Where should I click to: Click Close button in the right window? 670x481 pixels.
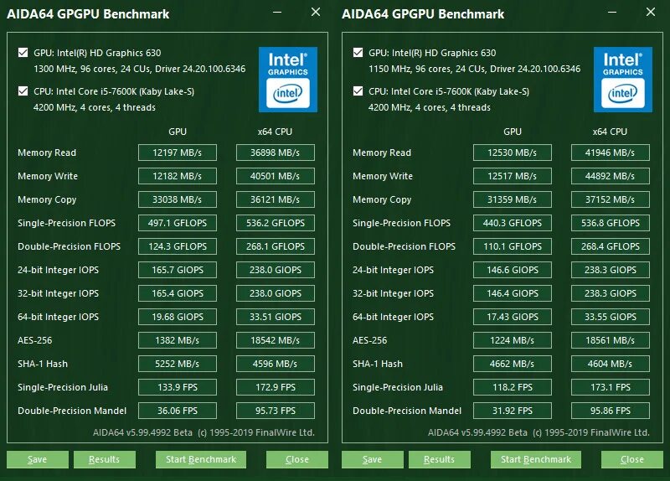tap(632, 459)
